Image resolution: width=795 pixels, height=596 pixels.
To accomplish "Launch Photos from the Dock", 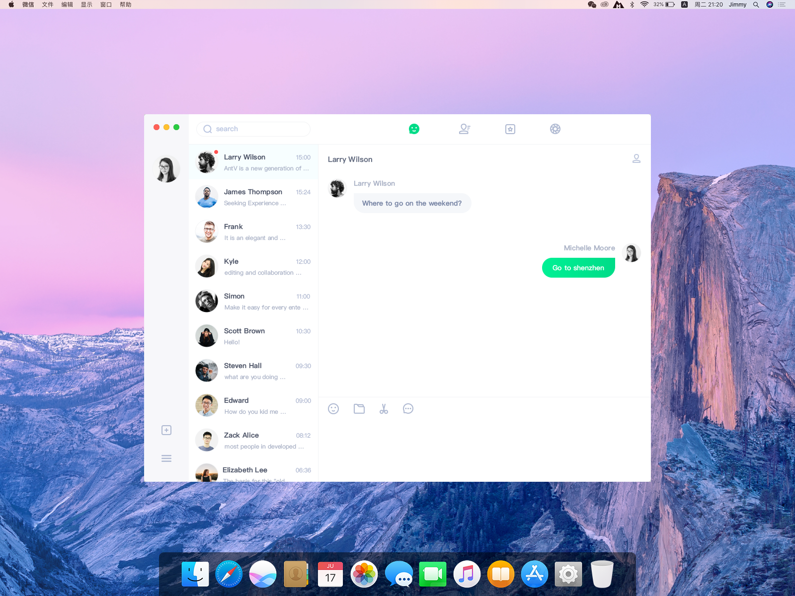I will pyautogui.click(x=364, y=574).
